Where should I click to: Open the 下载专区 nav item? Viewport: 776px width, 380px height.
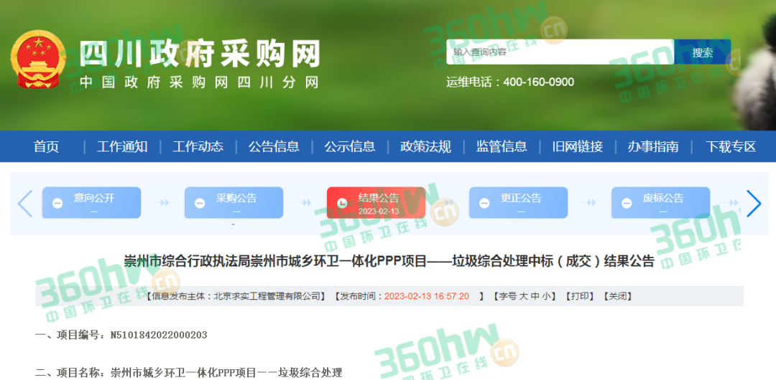tap(731, 146)
